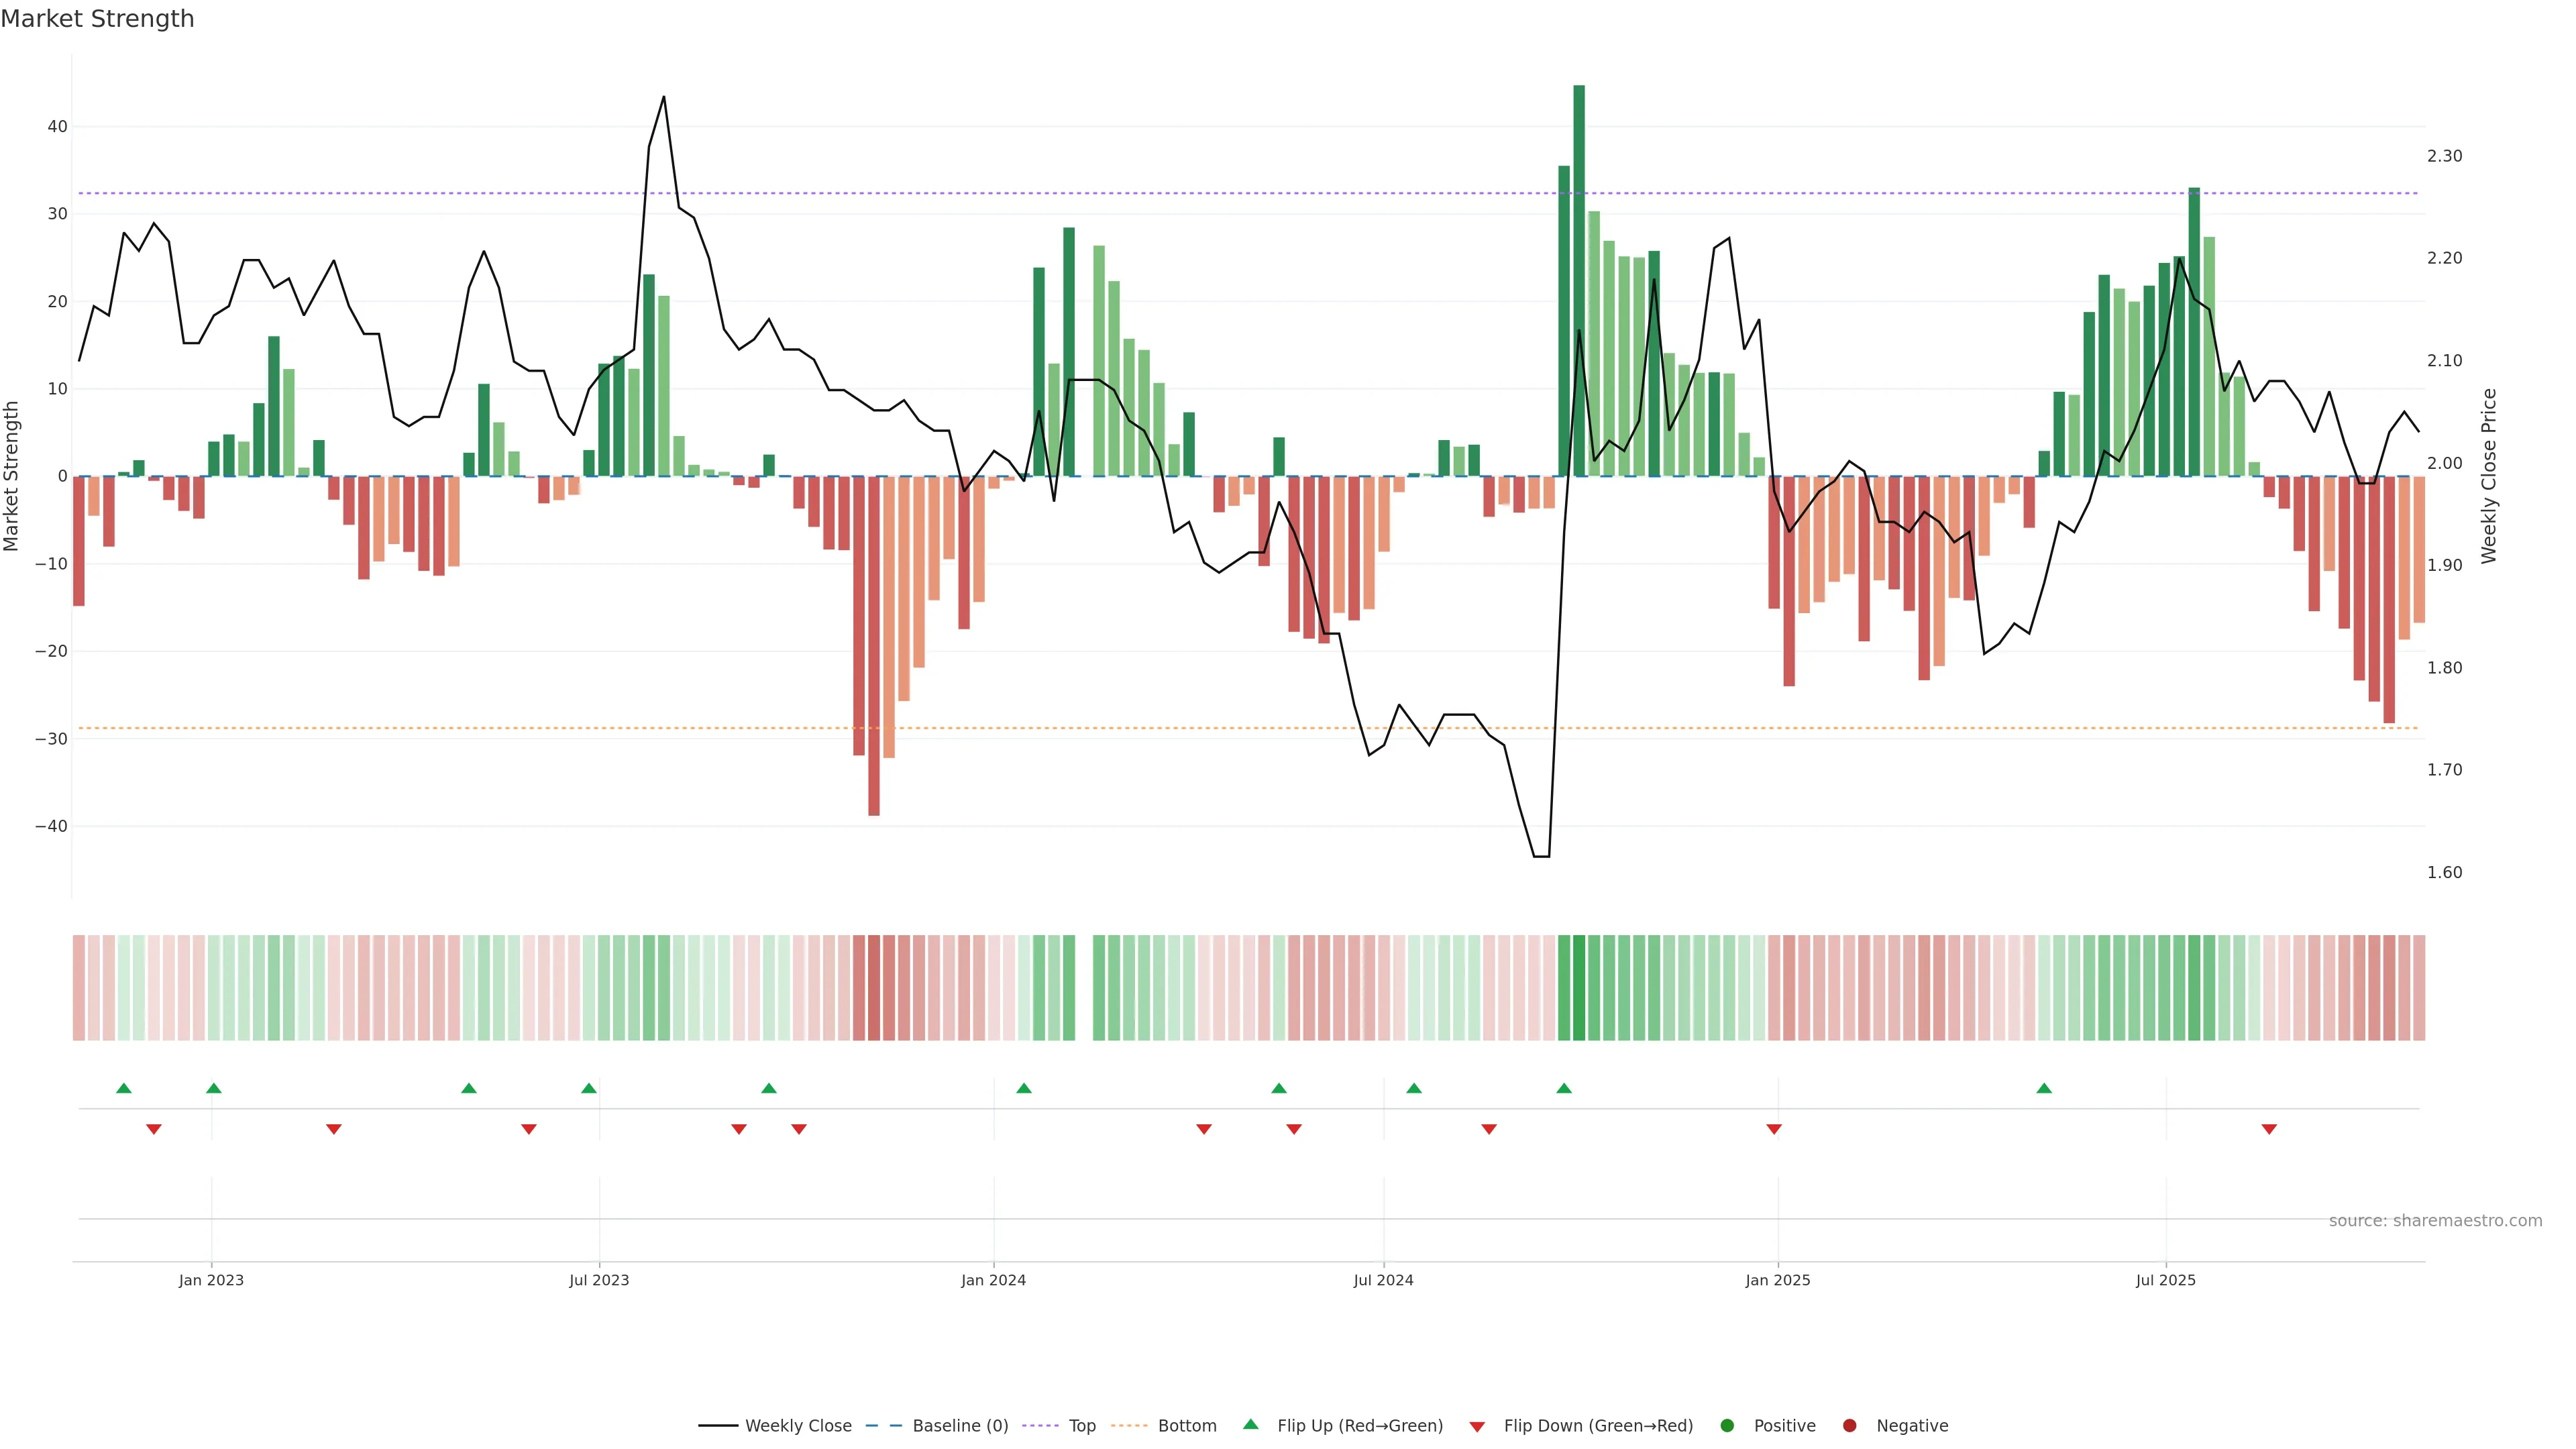
Task: Click flip-down marker just before Jan 2025
Action: 1774,1129
